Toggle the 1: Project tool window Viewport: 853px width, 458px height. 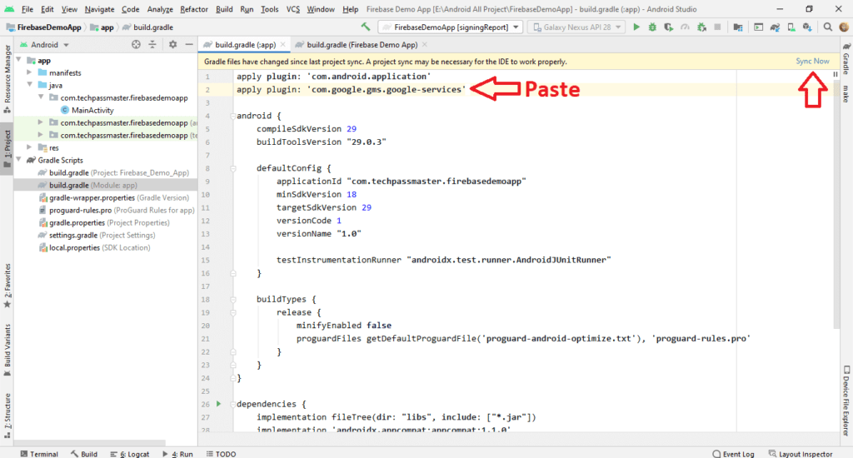coord(7,149)
